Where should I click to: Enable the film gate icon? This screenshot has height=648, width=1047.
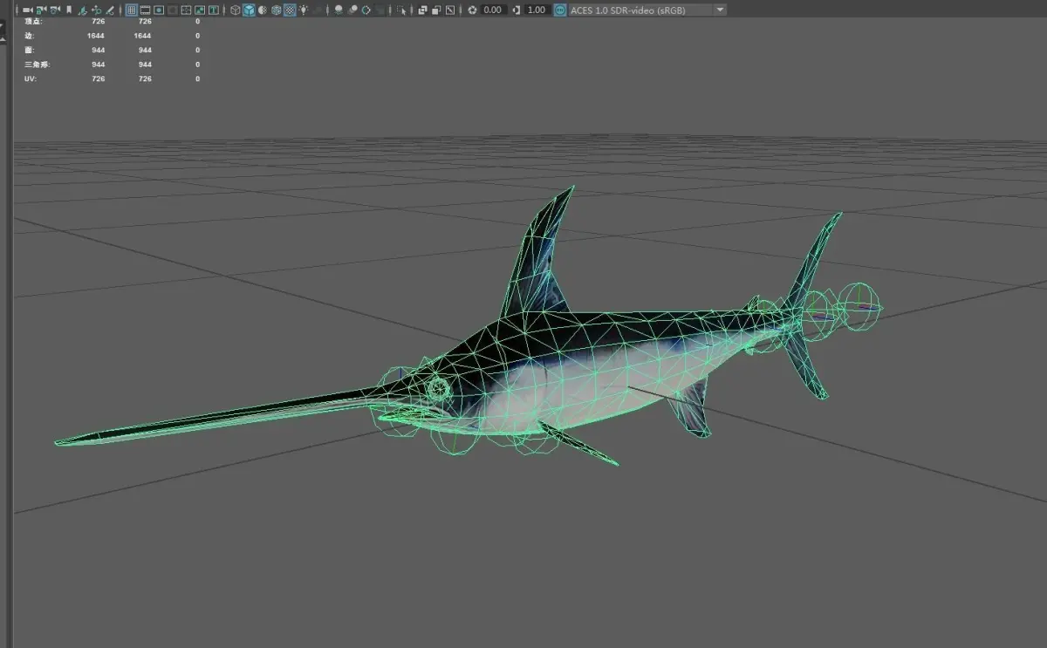click(145, 10)
